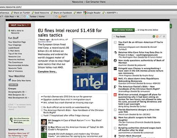Collapse the Top Seeds module triangle

(114, 37)
